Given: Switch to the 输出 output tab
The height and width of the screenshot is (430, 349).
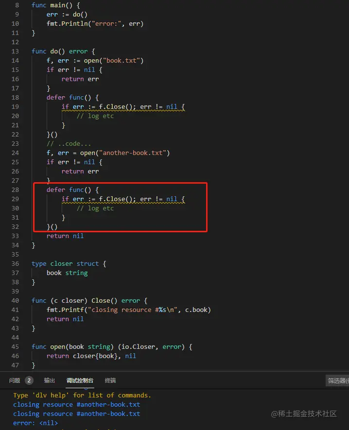Looking at the screenshot, I should tap(50, 380).
